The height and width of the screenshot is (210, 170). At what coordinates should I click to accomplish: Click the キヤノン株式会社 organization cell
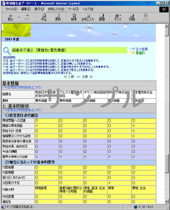pos(95,94)
